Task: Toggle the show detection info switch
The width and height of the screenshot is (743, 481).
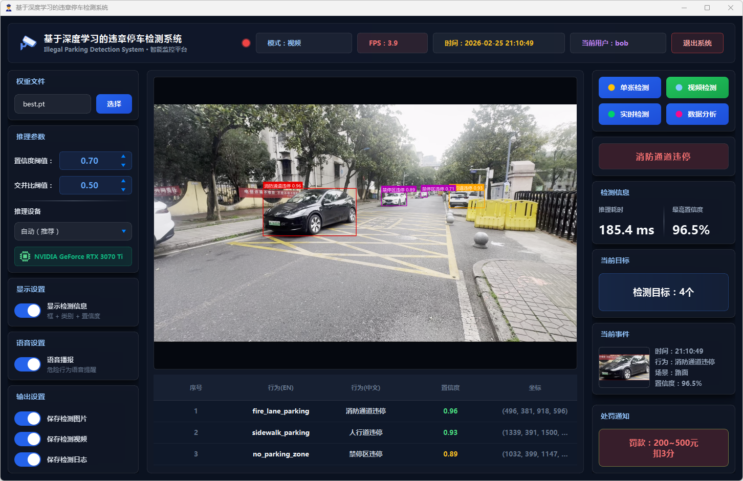Action: tap(28, 311)
